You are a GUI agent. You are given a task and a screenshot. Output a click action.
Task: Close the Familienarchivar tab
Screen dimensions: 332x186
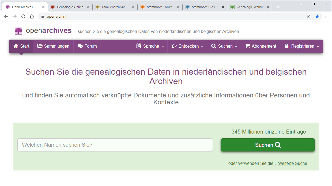point(133,7)
